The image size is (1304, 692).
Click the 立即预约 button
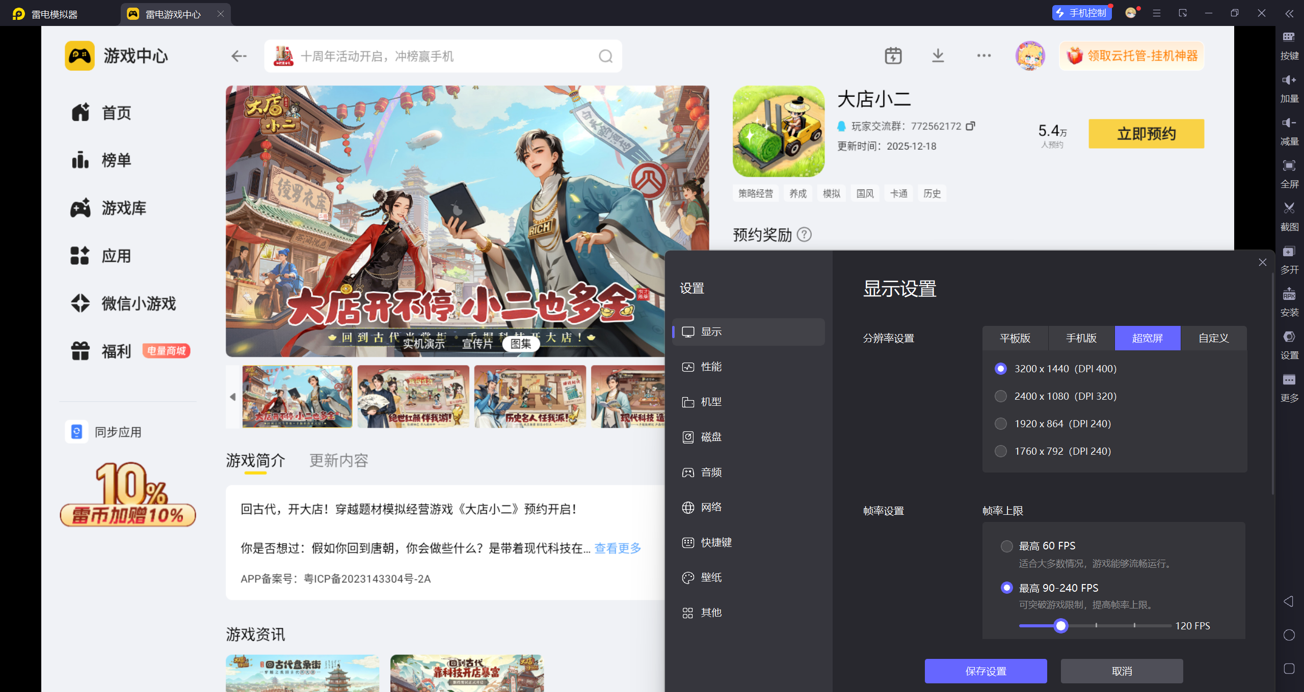coord(1146,134)
